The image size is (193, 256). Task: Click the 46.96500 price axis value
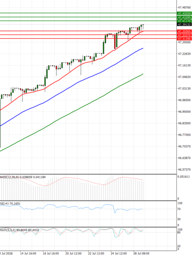tap(184, 100)
